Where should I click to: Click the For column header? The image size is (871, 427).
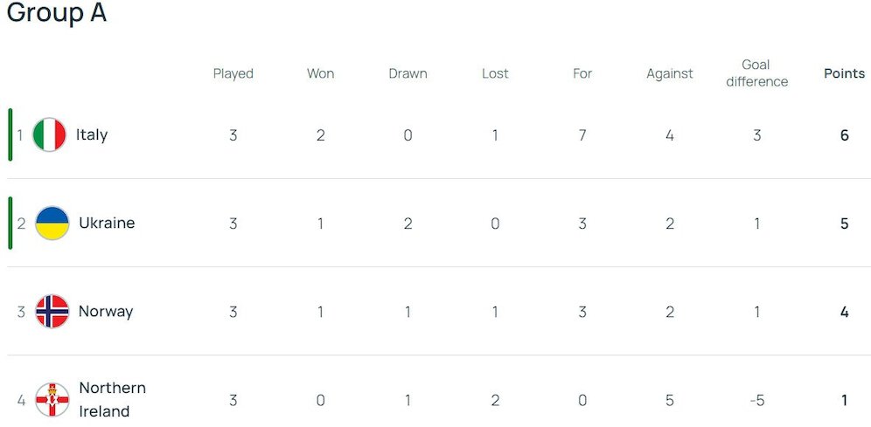pyautogui.click(x=582, y=73)
